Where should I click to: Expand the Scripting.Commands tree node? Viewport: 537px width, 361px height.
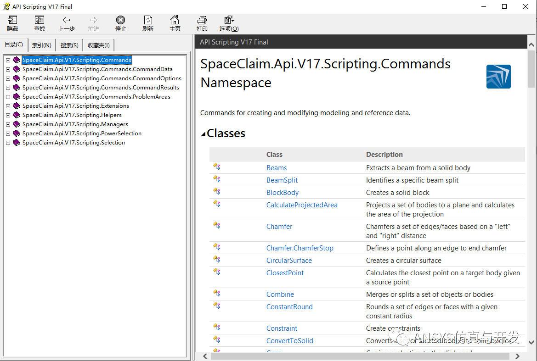point(8,60)
